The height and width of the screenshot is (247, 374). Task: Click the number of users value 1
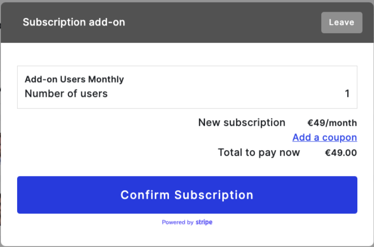click(x=347, y=94)
